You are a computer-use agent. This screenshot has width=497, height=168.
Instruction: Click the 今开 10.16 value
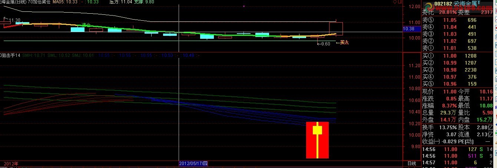[486, 92]
